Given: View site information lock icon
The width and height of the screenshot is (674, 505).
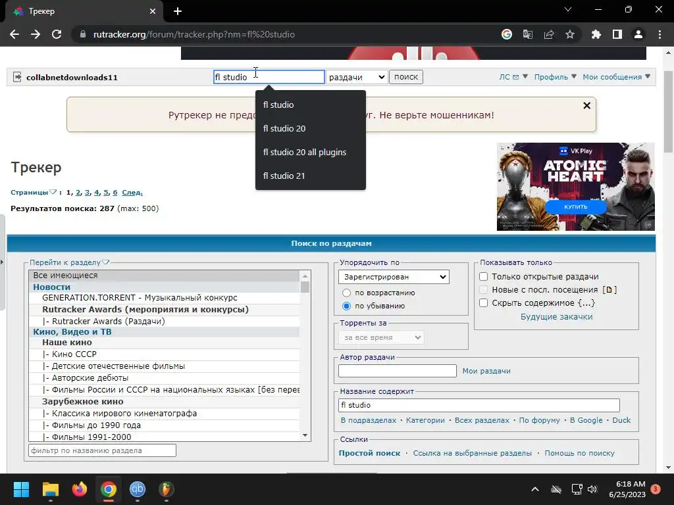Looking at the screenshot, I should click(83, 34).
